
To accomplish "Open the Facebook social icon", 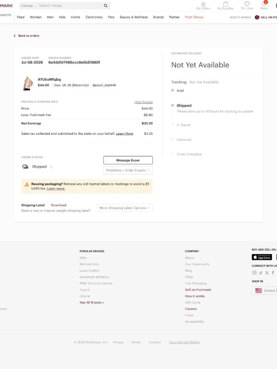I will (273, 273).
